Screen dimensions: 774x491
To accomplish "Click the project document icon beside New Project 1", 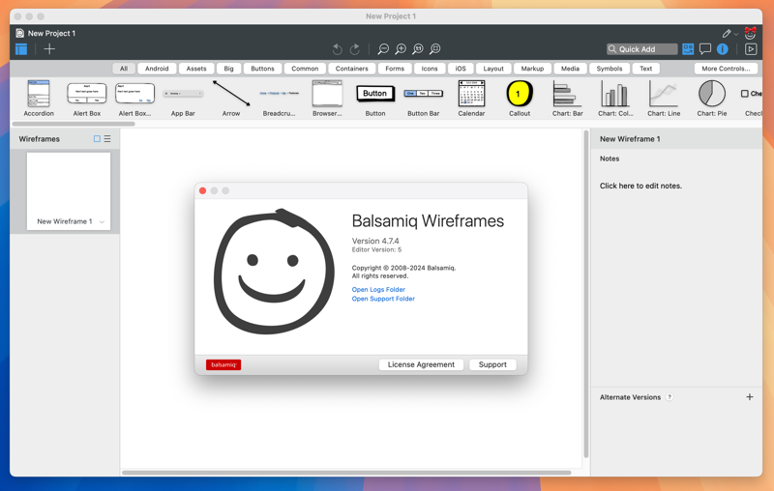I will coord(19,33).
